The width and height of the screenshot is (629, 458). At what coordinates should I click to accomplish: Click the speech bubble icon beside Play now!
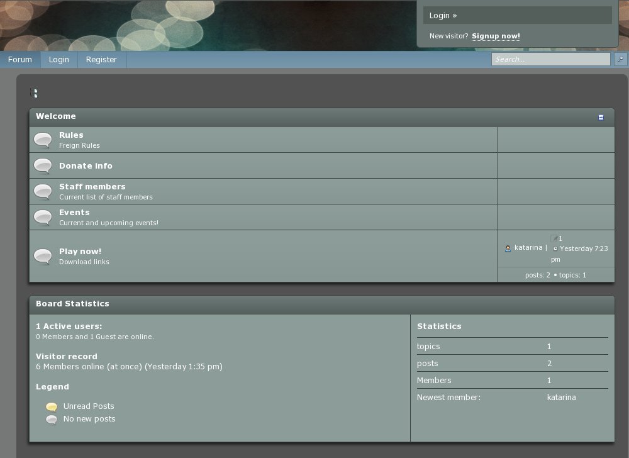pyautogui.click(x=43, y=256)
